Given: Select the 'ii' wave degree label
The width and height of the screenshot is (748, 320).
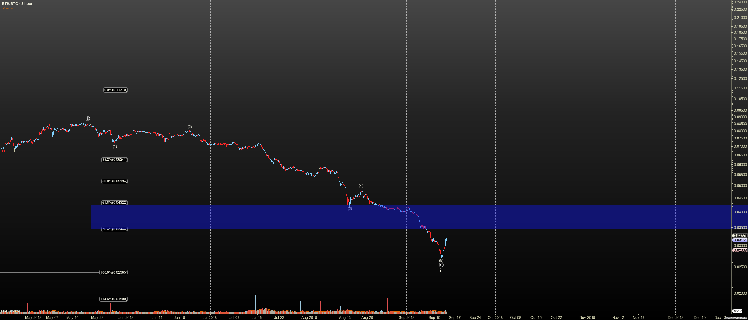Looking at the screenshot, I should [441, 270].
